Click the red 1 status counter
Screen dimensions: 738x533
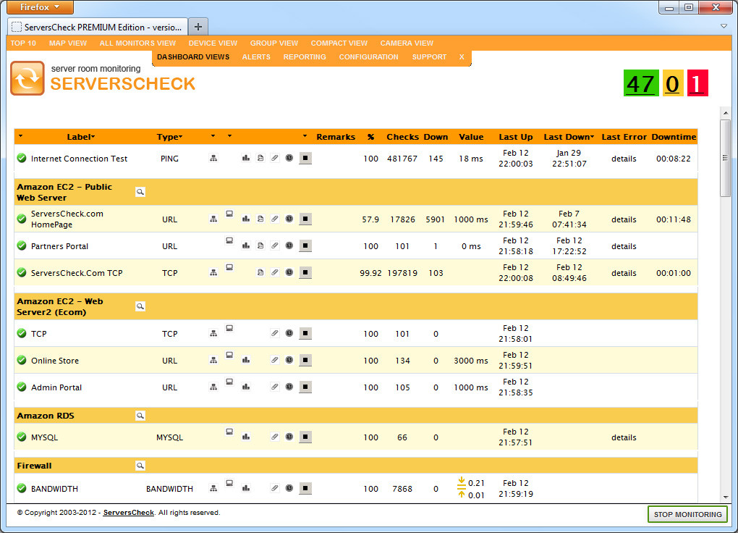pyautogui.click(x=697, y=83)
